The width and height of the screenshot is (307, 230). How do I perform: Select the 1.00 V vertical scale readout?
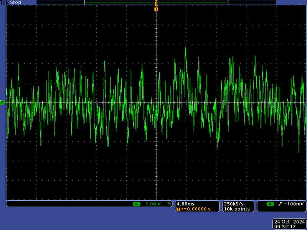pyautogui.click(x=153, y=204)
